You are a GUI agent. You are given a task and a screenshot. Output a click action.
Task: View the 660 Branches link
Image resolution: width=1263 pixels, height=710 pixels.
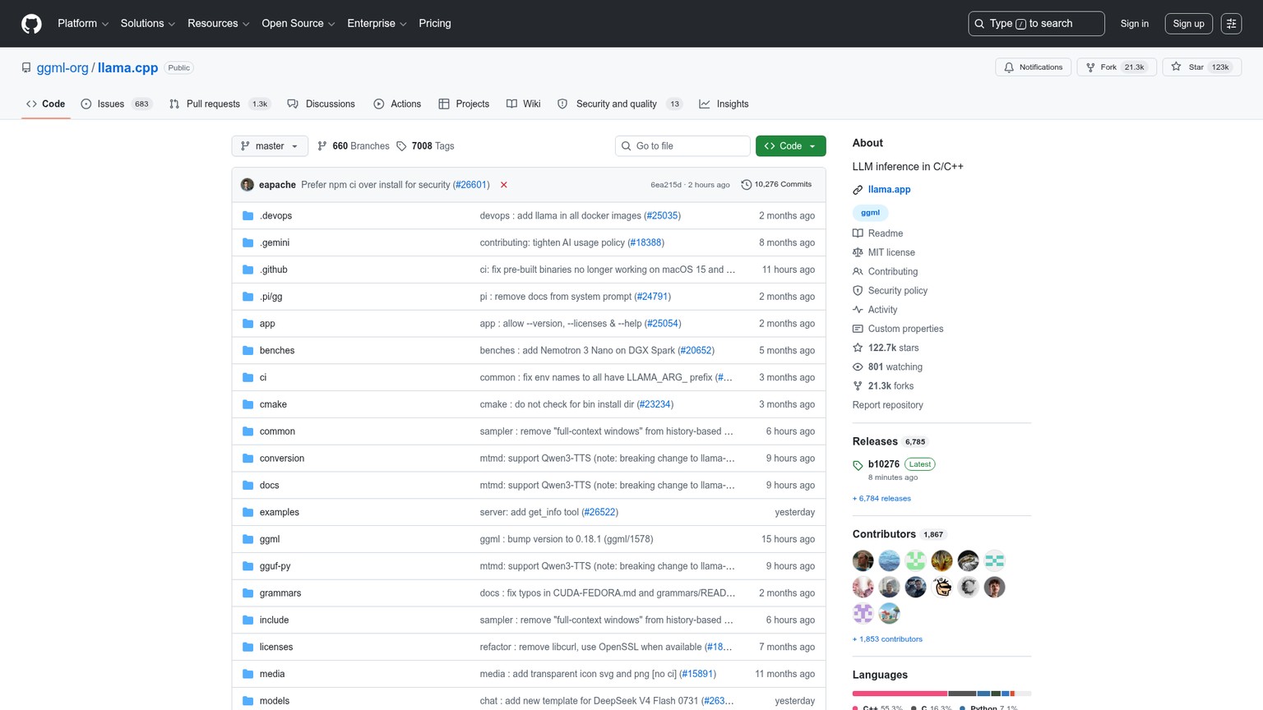click(x=354, y=146)
